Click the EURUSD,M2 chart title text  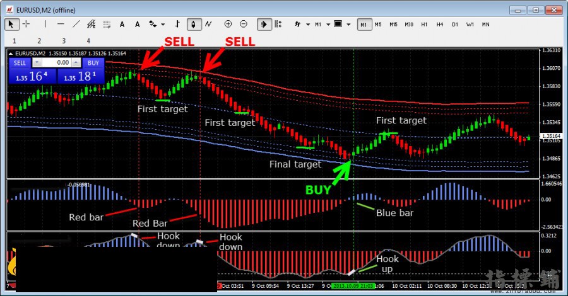tap(30, 54)
